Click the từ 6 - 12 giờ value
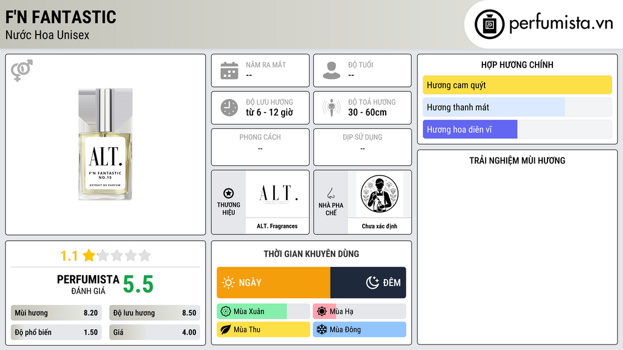 click(269, 112)
